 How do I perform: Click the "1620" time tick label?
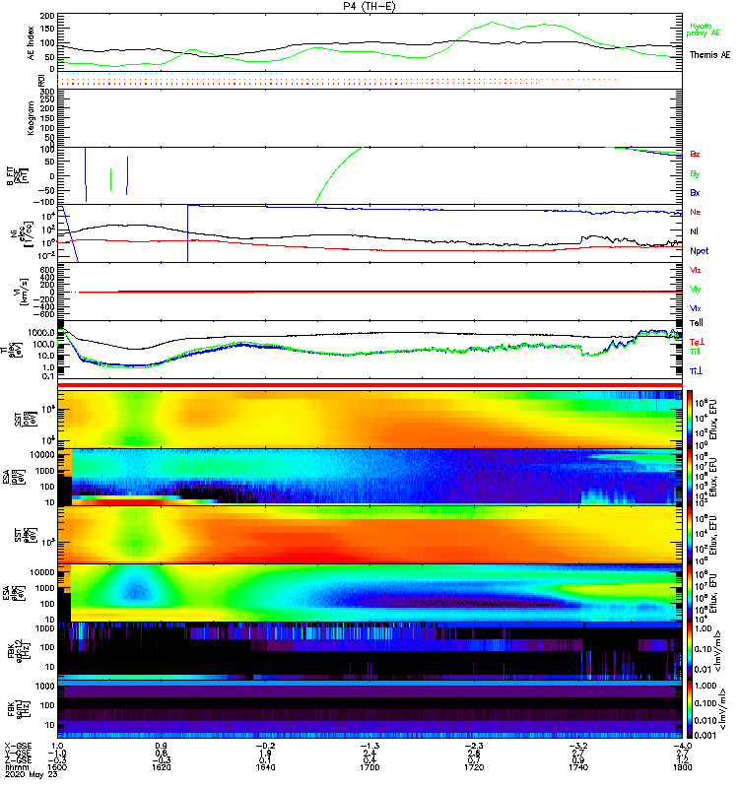point(162,767)
